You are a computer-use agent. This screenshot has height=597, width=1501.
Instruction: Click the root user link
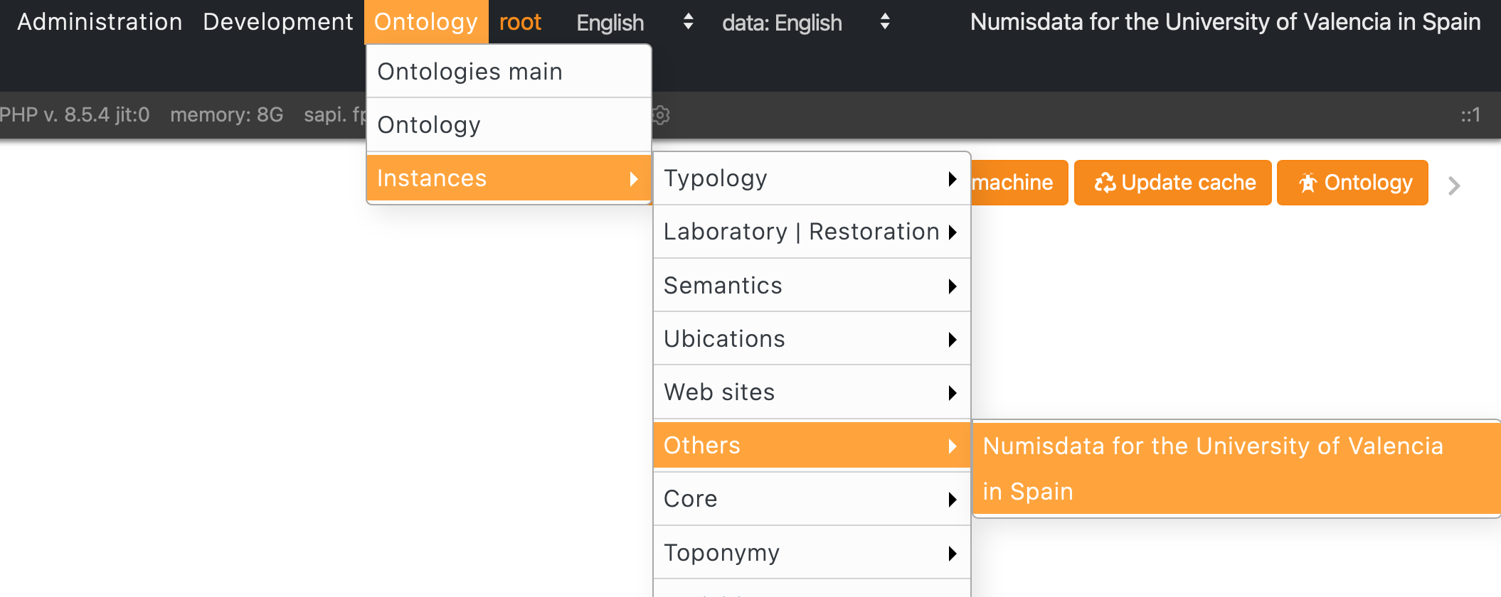[520, 22]
